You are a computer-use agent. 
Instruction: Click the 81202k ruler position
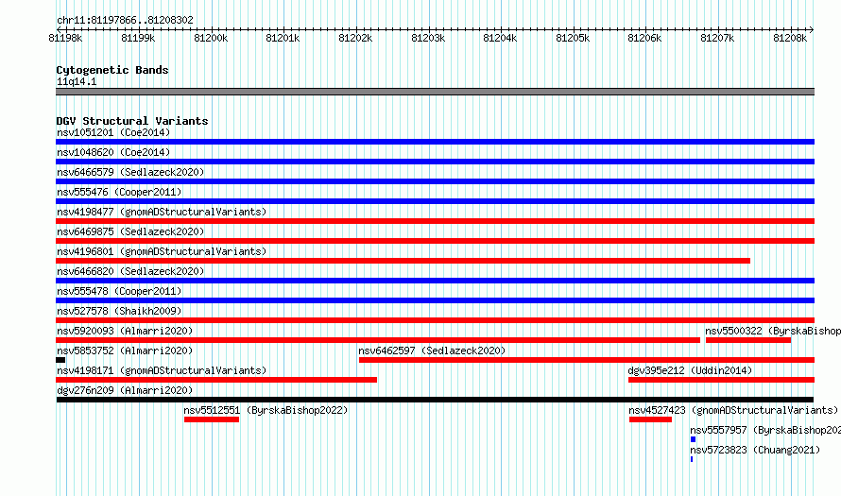[x=355, y=38]
